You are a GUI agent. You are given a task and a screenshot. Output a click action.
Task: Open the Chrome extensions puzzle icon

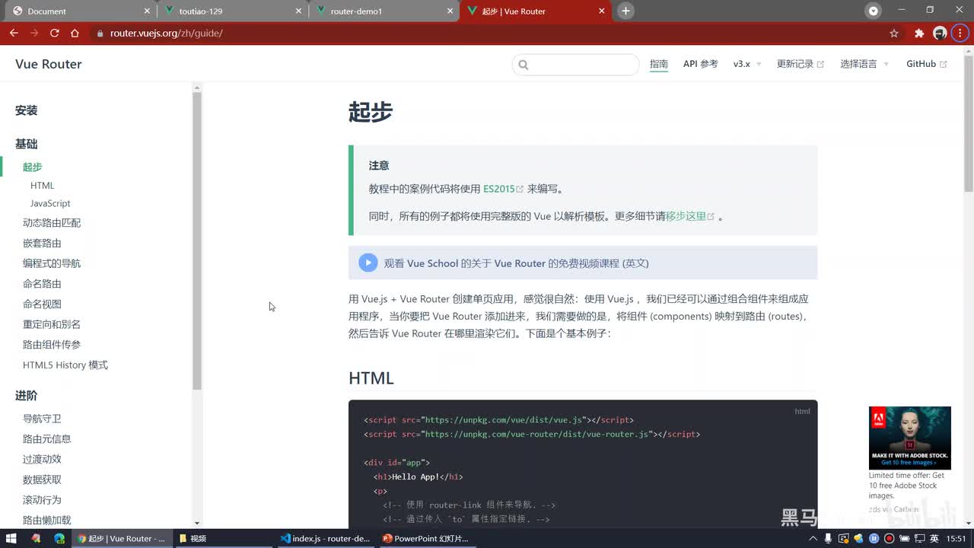(x=919, y=33)
